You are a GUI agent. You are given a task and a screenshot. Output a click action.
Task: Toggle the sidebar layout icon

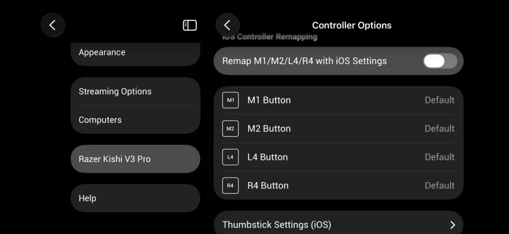point(190,25)
